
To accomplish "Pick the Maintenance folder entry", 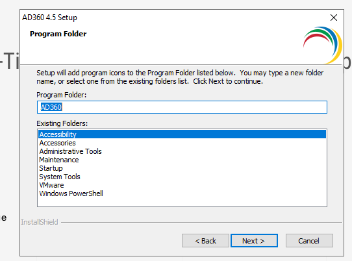I will tap(182, 160).
